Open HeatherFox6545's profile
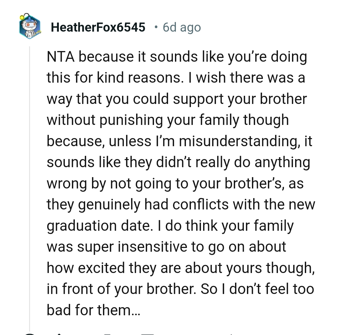338x335 pixels. 98,27
